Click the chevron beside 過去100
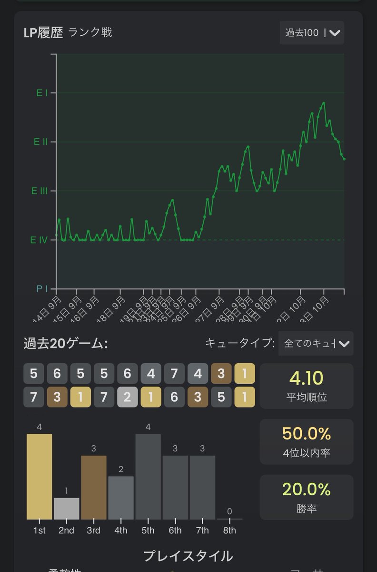377x572 pixels. [x=335, y=33]
